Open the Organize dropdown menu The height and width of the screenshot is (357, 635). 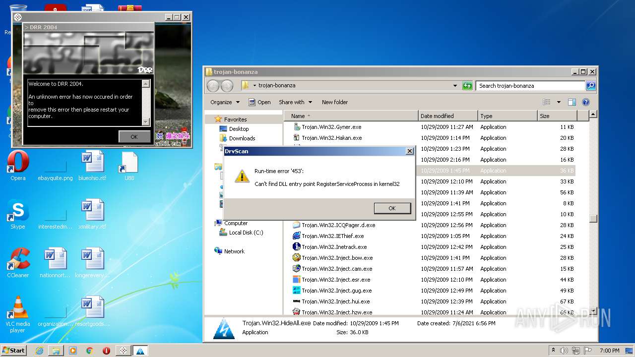coord(225,102)
